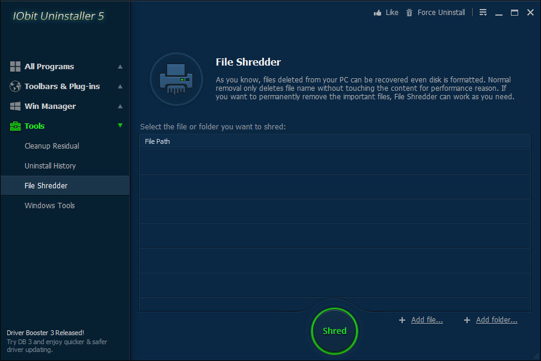Viewport: 541px width, 361px height.
Task: Click the plus icon beside Add file
Action: [x=402, y=319]
